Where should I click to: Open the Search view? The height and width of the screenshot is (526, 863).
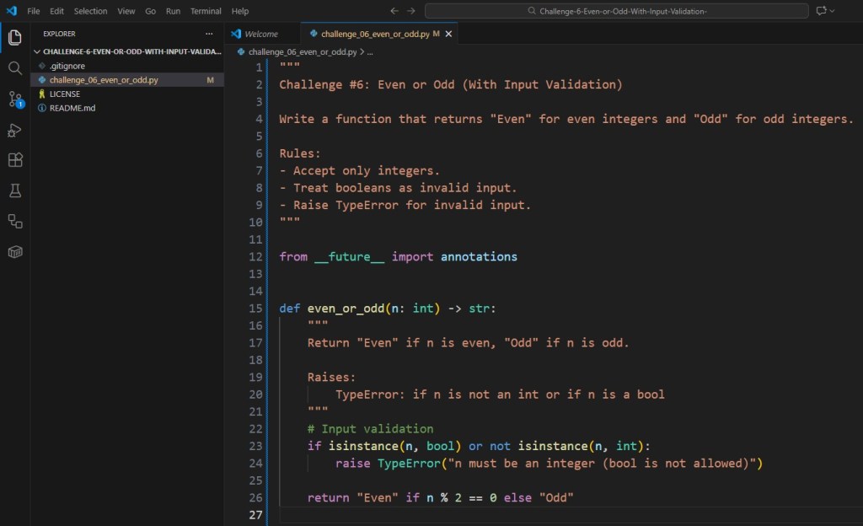click(x=14, y=68)
